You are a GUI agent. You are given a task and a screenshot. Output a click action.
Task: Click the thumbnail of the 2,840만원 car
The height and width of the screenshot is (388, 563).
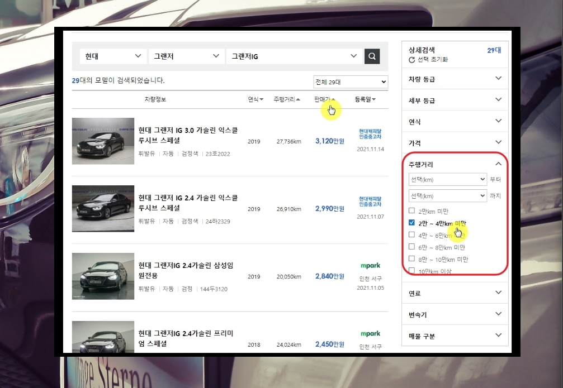pos(103,276)
